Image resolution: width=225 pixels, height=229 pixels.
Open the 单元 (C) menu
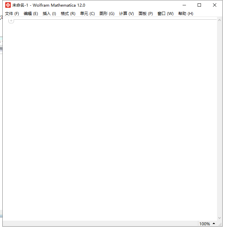pos(87,14)
